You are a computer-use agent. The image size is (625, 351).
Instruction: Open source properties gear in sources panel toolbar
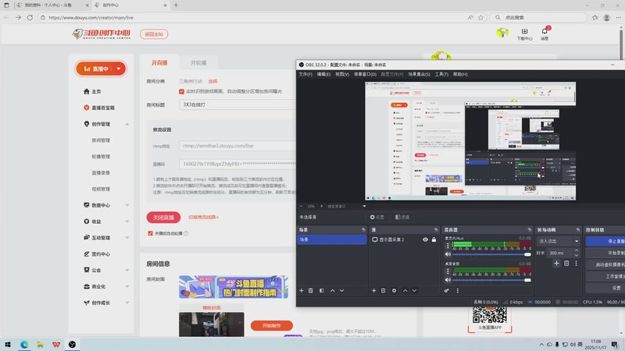[395, 290]
